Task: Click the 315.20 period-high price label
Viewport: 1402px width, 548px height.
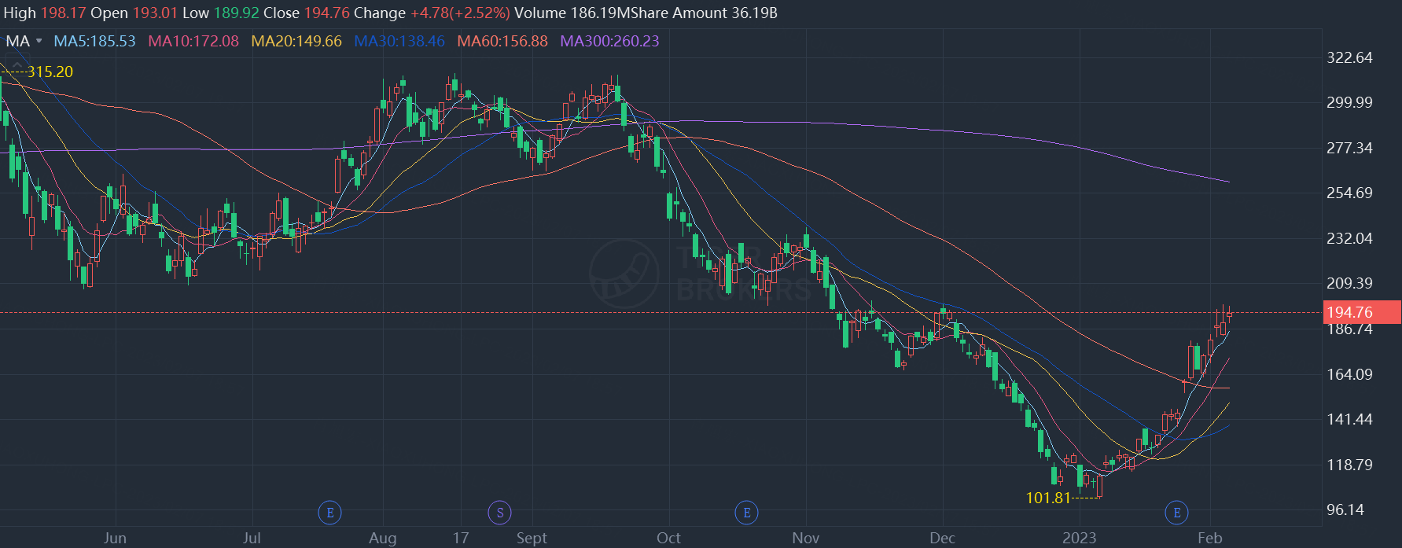Action: (x=50, y=72)
